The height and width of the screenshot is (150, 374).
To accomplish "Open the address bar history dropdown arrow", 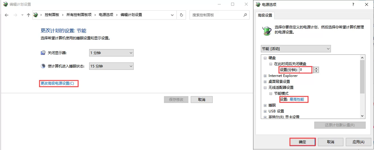I will coord(172,15).
